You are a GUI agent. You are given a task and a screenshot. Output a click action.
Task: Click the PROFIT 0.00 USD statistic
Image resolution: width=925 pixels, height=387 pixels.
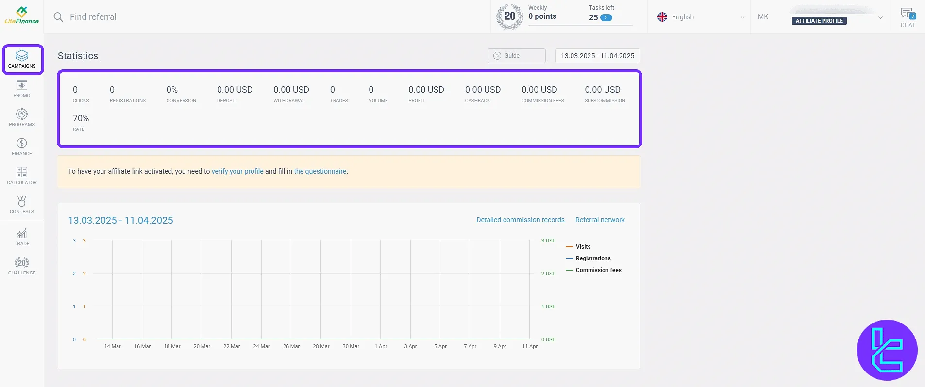pos(426,94)
